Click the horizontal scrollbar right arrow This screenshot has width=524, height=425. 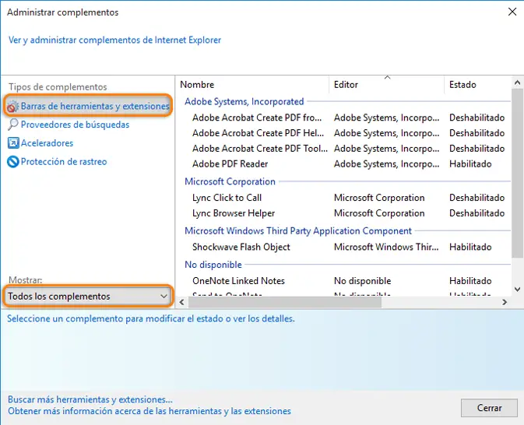point(505,302)
